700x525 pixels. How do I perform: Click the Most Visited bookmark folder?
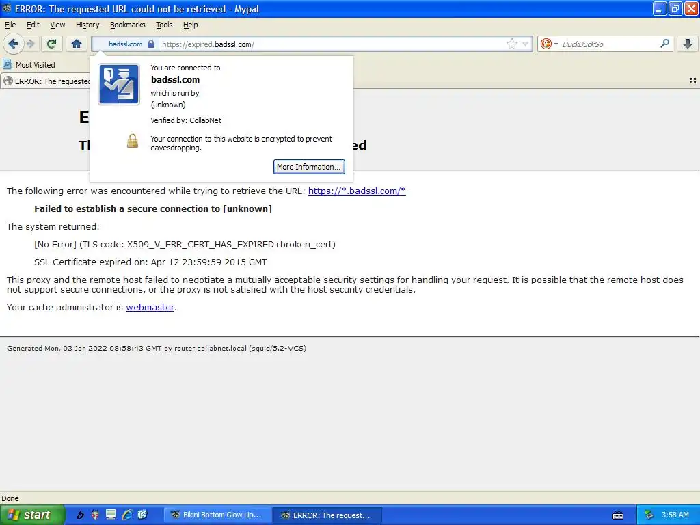pos(29,65)
